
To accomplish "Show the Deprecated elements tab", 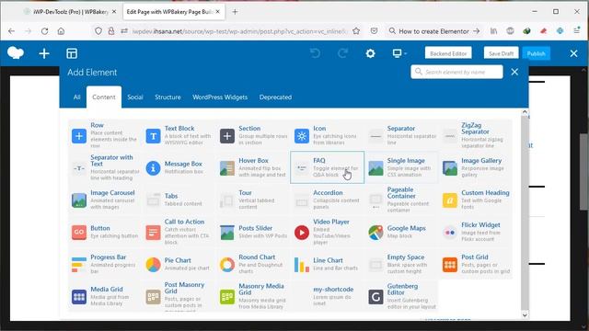I will [x=275, y=97].
